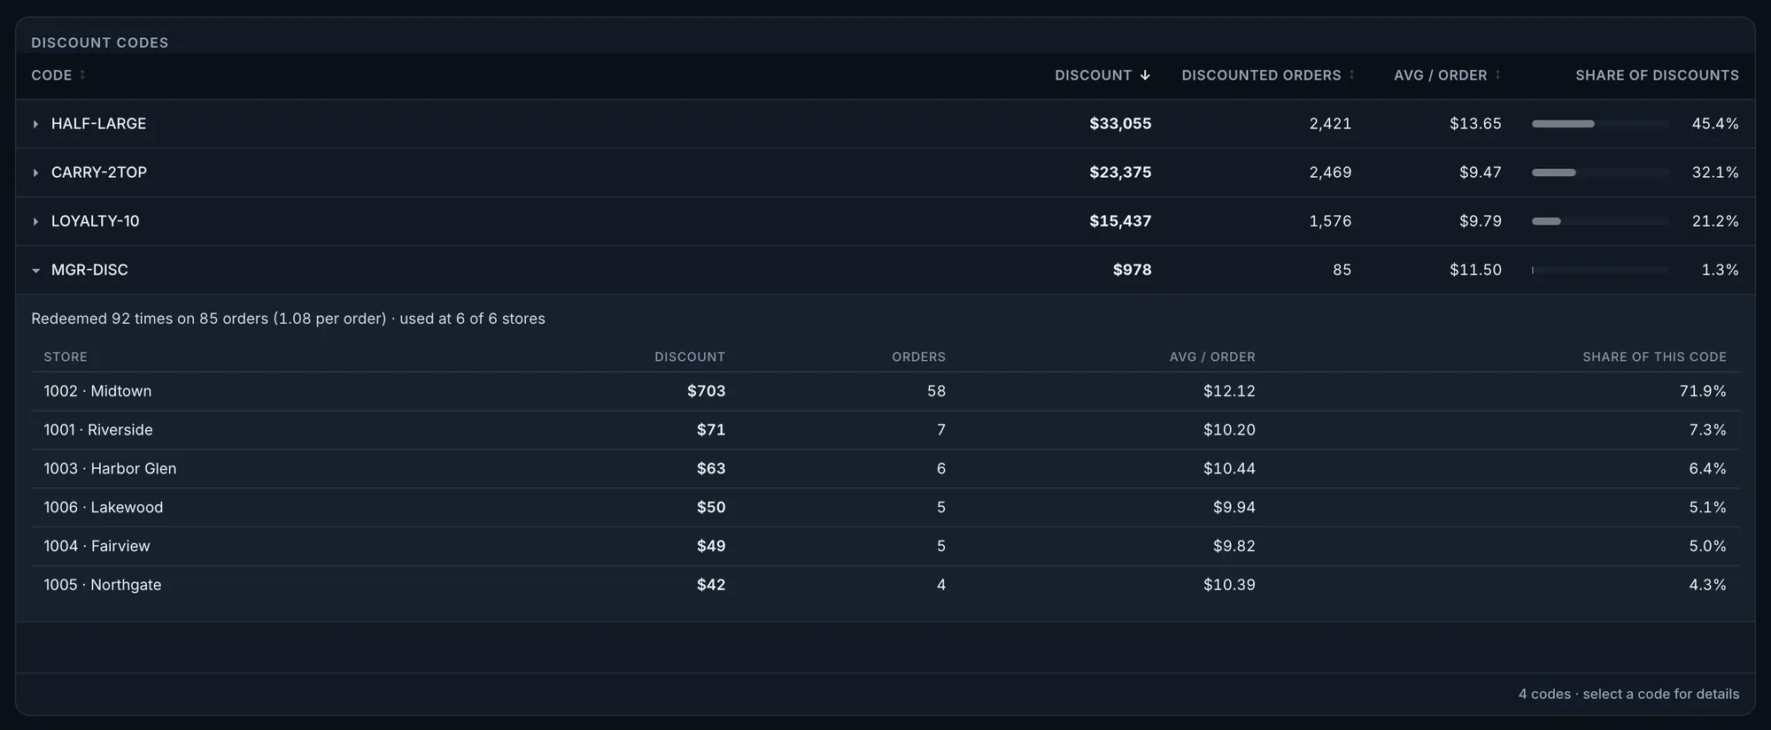Expand the HALF-LARGE code row
Image resolution: width=1771 pixels, height=730 pixels.
(x=35, y=124)
